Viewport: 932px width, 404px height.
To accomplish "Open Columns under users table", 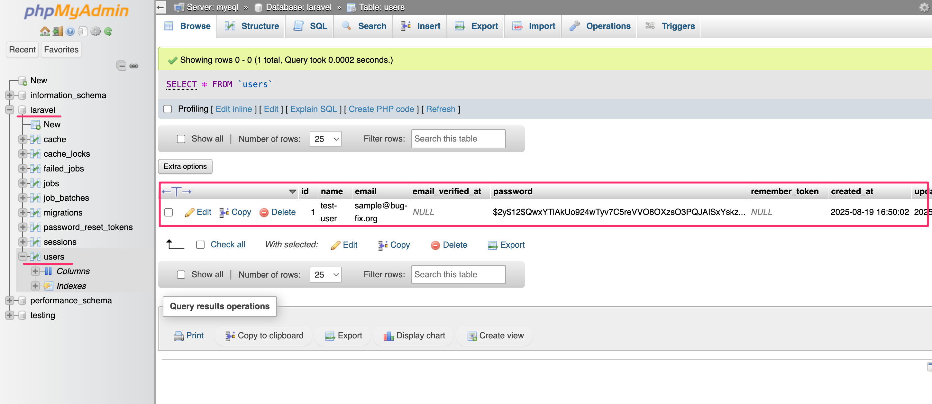I will pyautogui.click(x=73, y=271).
